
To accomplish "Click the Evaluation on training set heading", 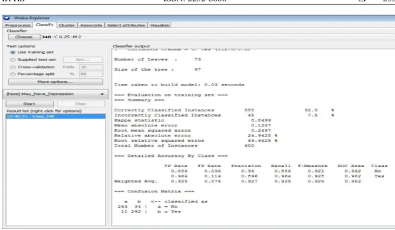I will click(171, 95).
